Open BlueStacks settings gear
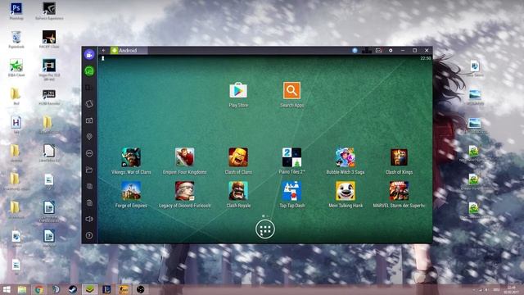 pos(391,50)
